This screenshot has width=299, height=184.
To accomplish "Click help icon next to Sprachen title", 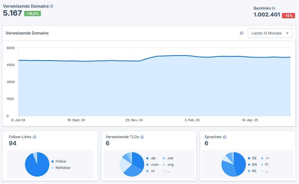I will pyautogui.click(x=225, y=137).
